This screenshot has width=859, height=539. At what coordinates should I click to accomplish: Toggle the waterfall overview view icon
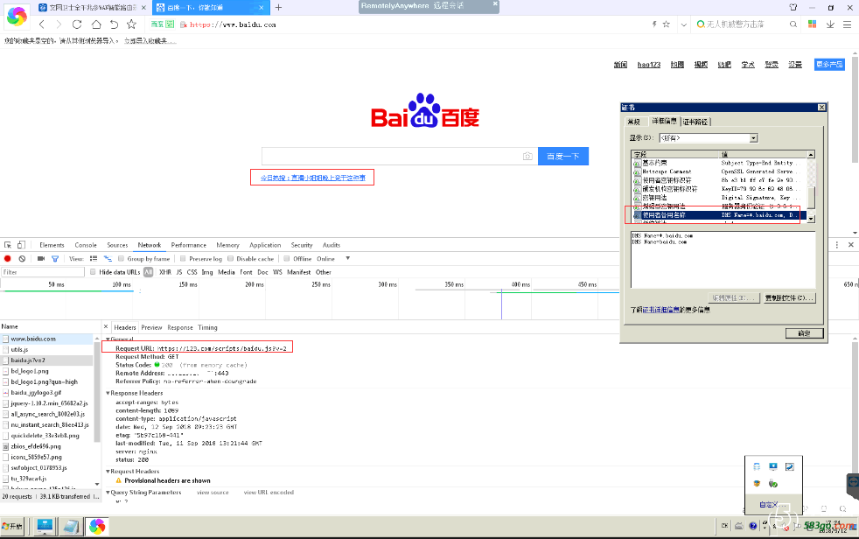point(108,258)
